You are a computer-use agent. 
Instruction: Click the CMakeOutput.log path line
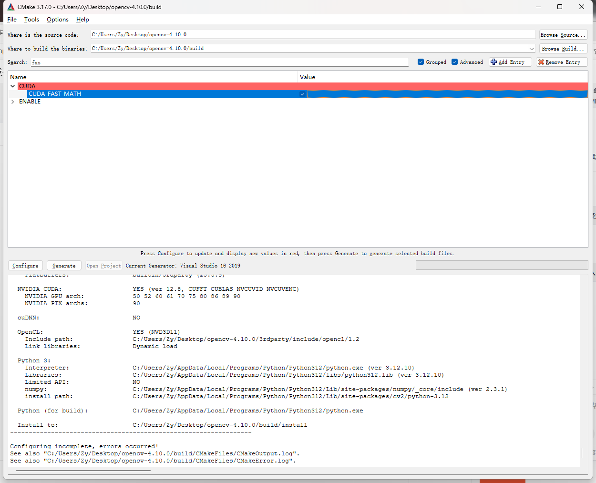tap(155, 453)
